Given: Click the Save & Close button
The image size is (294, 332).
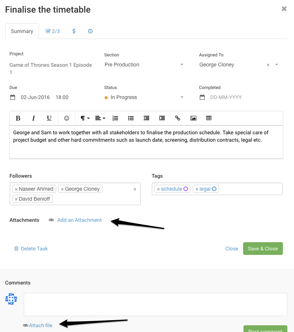Looking at the screenshot, I should 263,249.
